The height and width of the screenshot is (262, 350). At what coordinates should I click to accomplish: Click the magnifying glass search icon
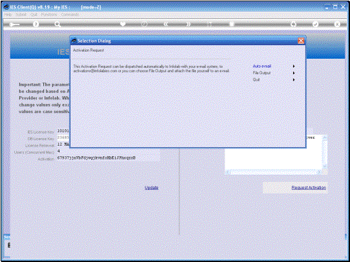pos(58,25)
